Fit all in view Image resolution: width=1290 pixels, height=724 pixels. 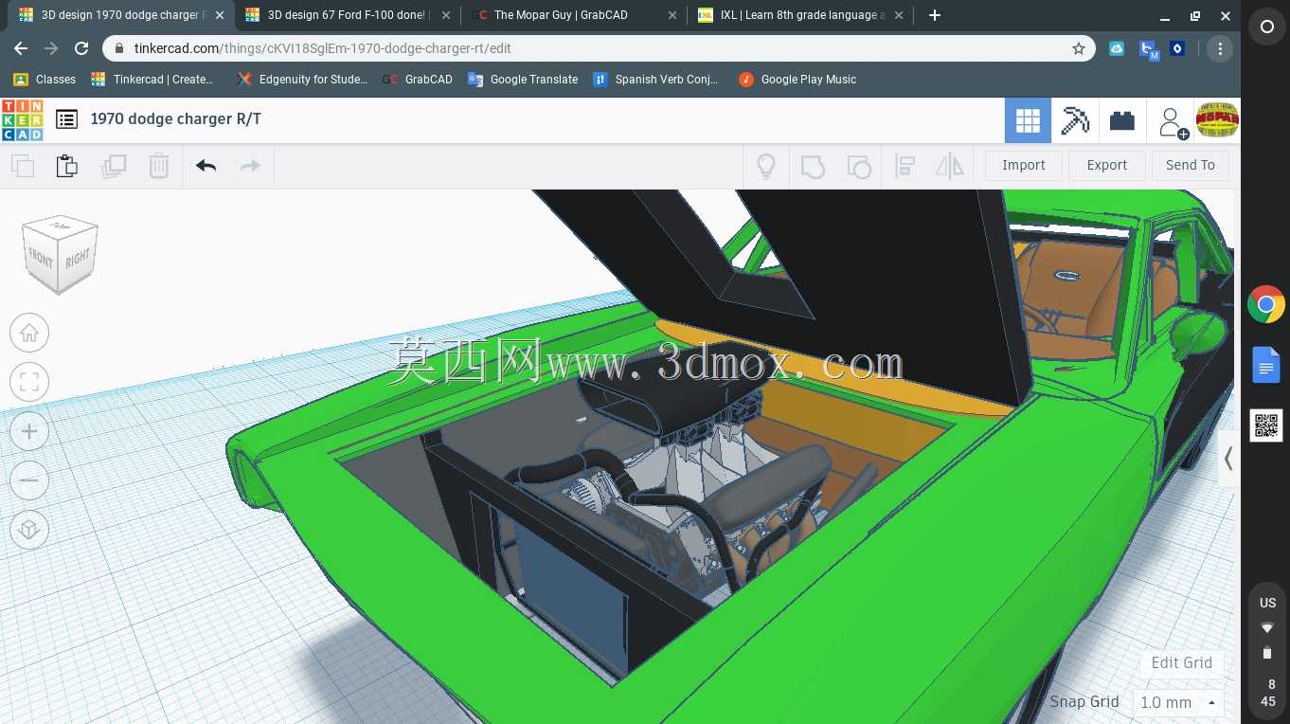[29, 383]
